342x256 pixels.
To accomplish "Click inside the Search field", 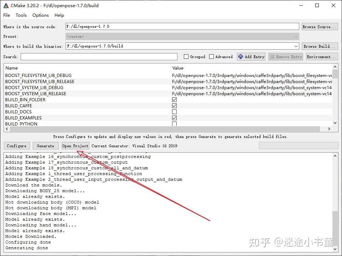I will click(98, 56).
